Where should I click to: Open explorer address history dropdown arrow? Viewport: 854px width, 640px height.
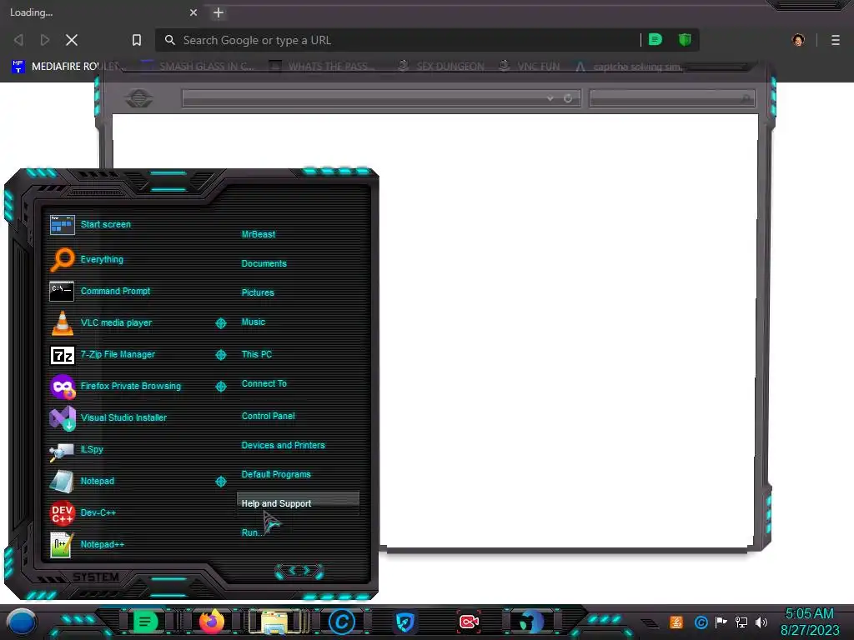(550, 98)
